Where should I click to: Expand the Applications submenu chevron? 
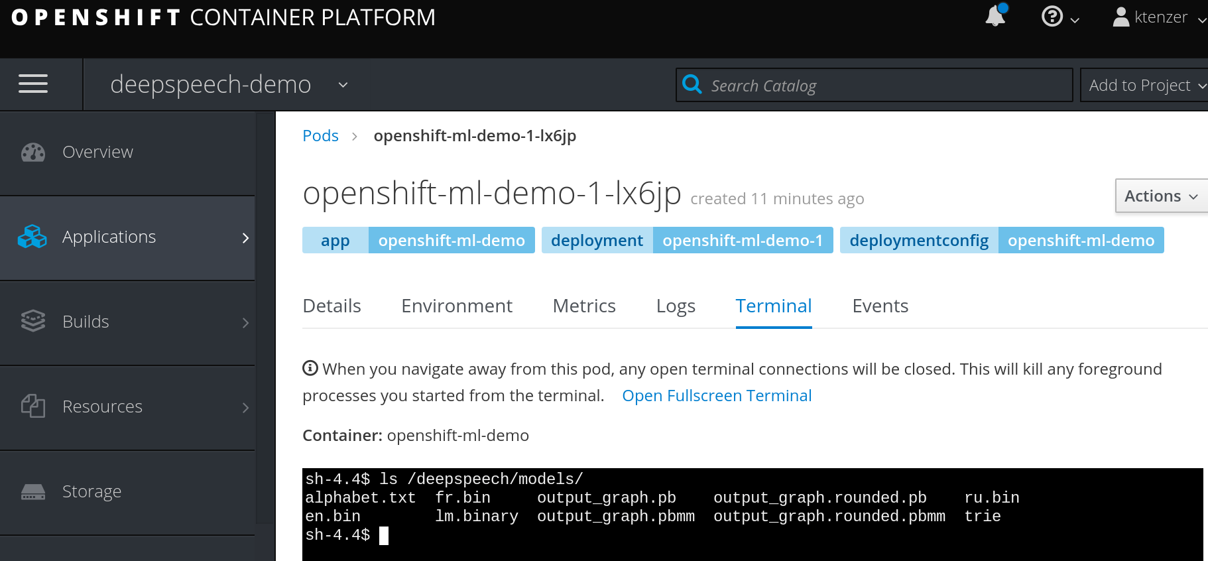[245, 237]
